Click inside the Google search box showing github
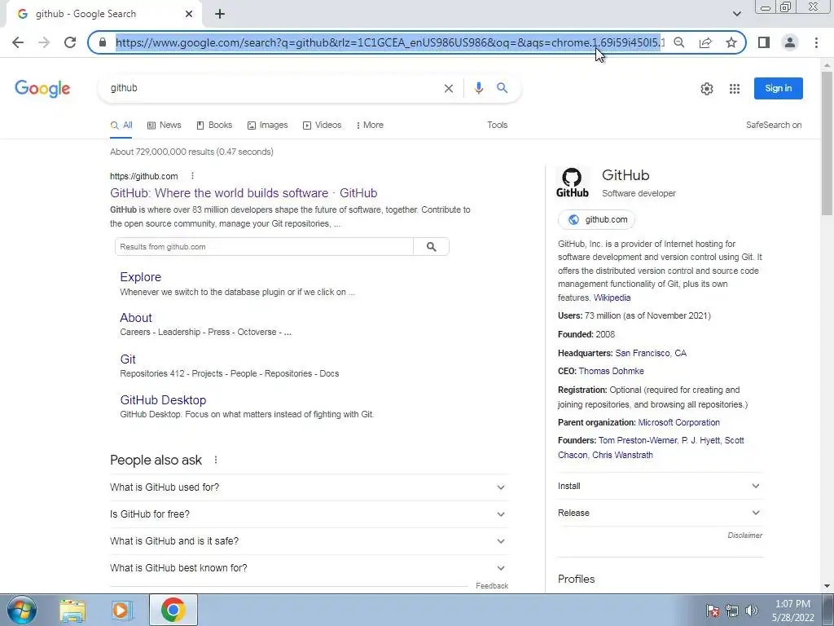The height and width of the screenshot is (626, 834). point(274,88)
